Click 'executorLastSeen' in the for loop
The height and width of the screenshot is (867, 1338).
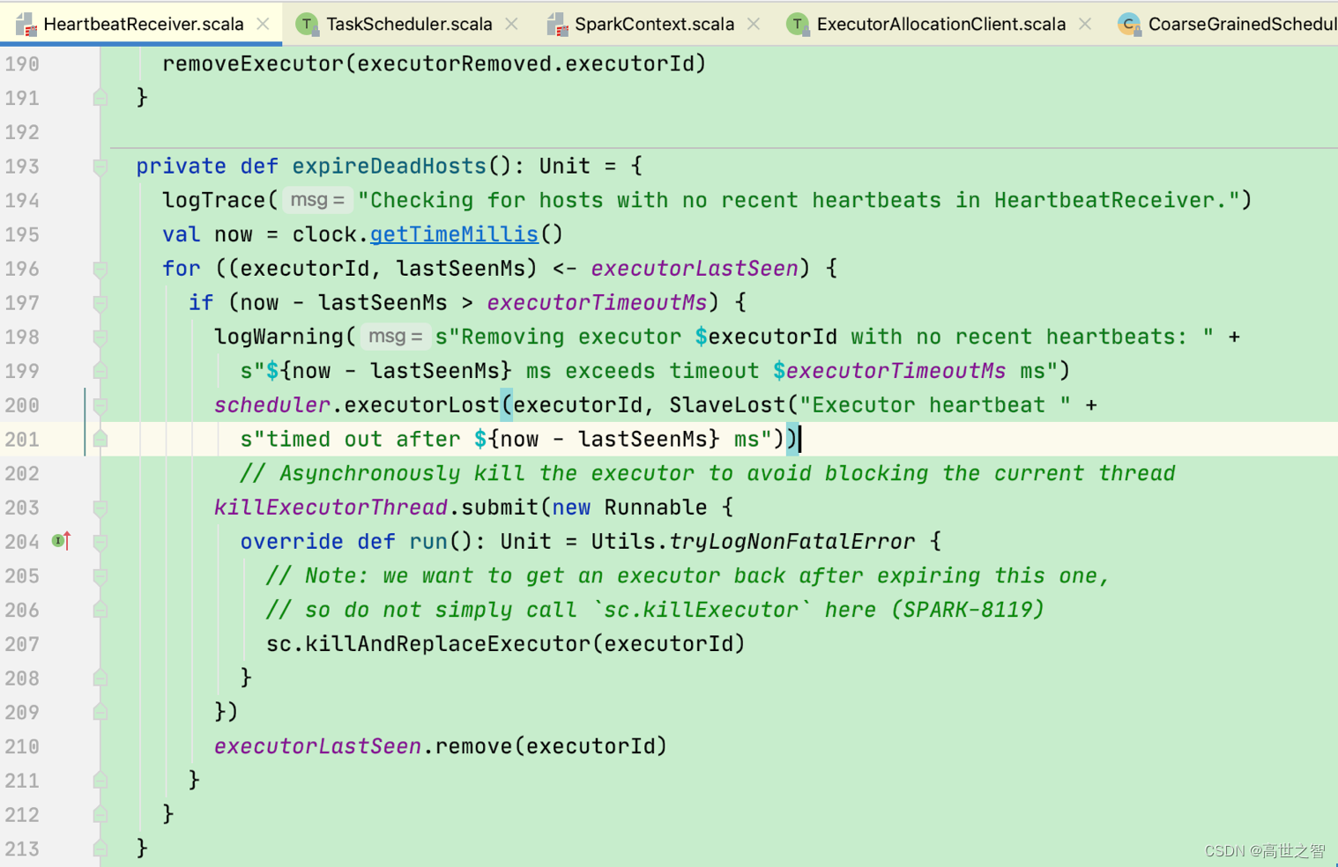pyautogui.click(x=695, y=269)
